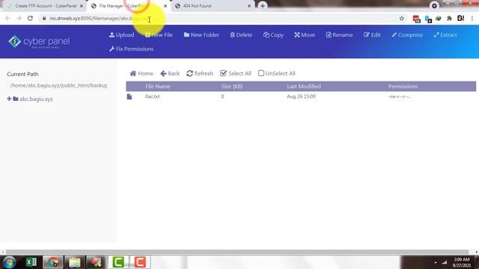Create a New Folder
The image size is (479, 269).
[201, 35]
